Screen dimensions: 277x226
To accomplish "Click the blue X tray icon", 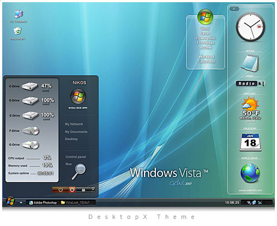I will [x=260, y=203].
